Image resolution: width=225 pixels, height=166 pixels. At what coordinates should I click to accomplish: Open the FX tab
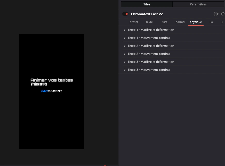(x=211, y=22)
